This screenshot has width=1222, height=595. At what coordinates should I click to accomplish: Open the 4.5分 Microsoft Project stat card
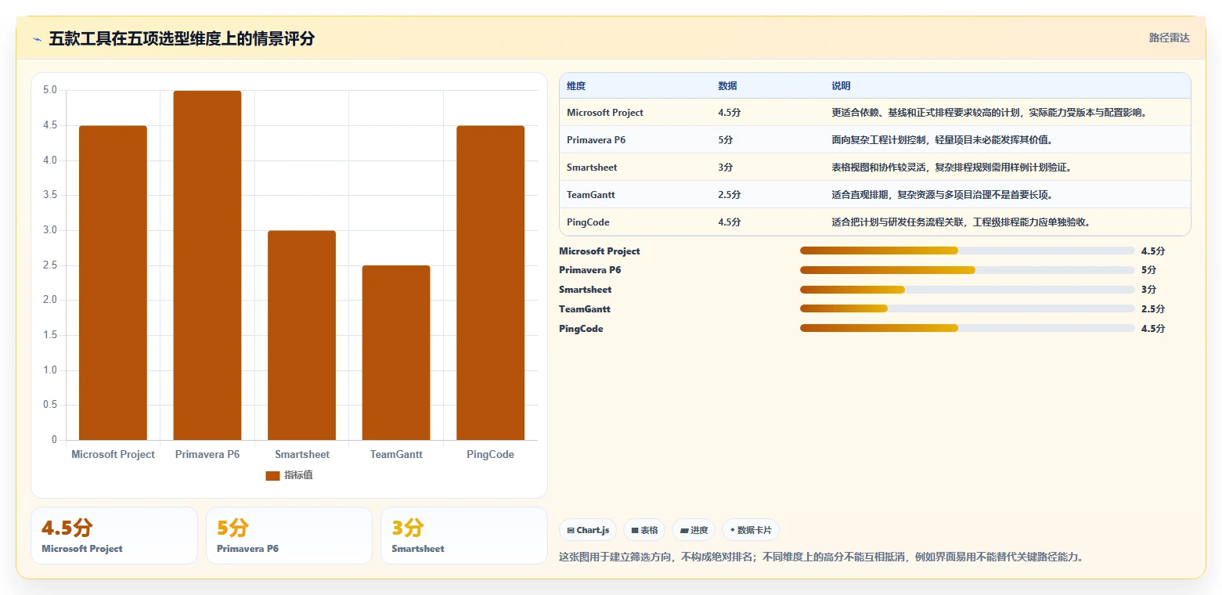point(114,535)
